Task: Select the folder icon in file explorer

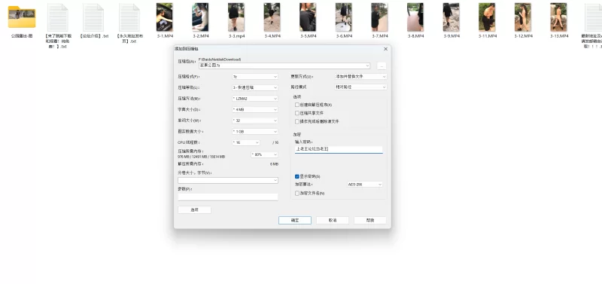Action: pos(22,17)
